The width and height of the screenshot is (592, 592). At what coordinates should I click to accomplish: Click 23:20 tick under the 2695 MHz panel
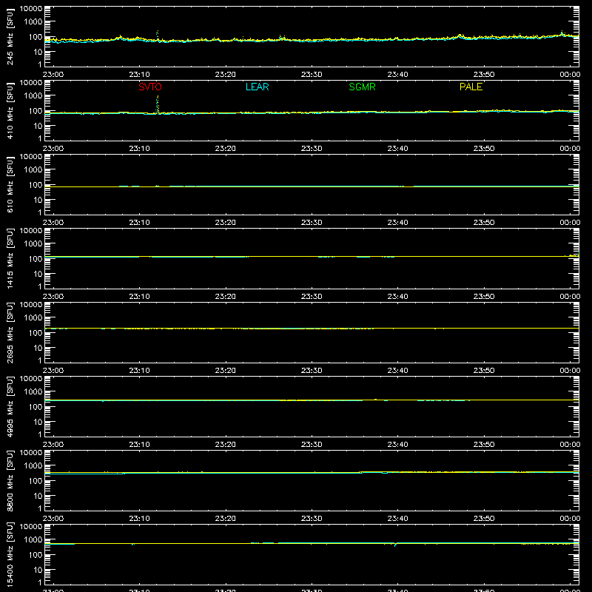click(226, 371)
